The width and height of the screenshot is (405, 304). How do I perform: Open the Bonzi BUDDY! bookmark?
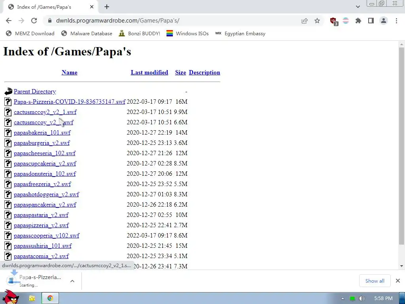click(140, 33)
